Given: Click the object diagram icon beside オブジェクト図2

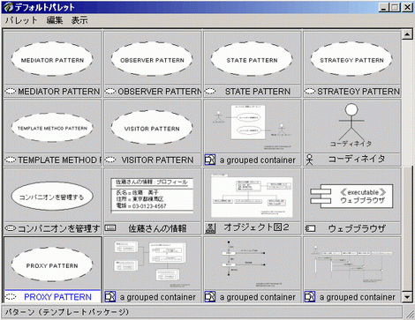Looking at the screenshot, I should tap(210, 228).
